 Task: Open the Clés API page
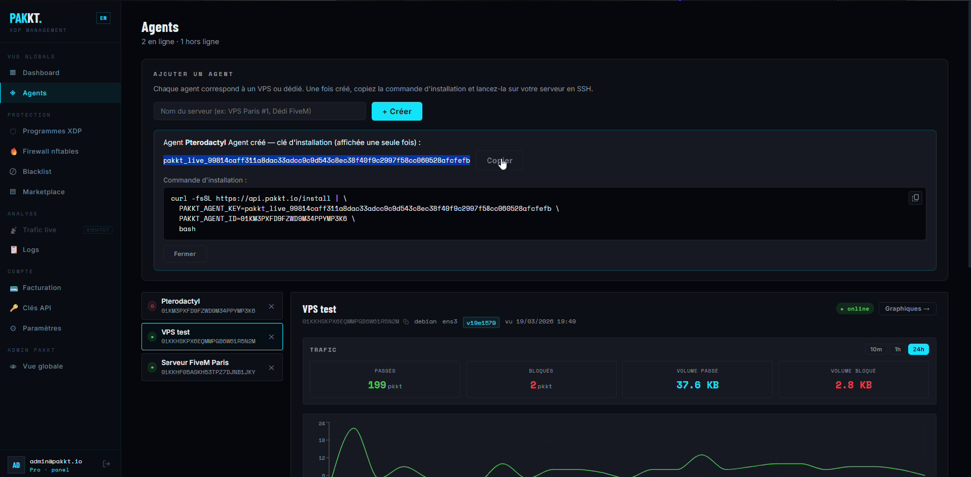37,308
